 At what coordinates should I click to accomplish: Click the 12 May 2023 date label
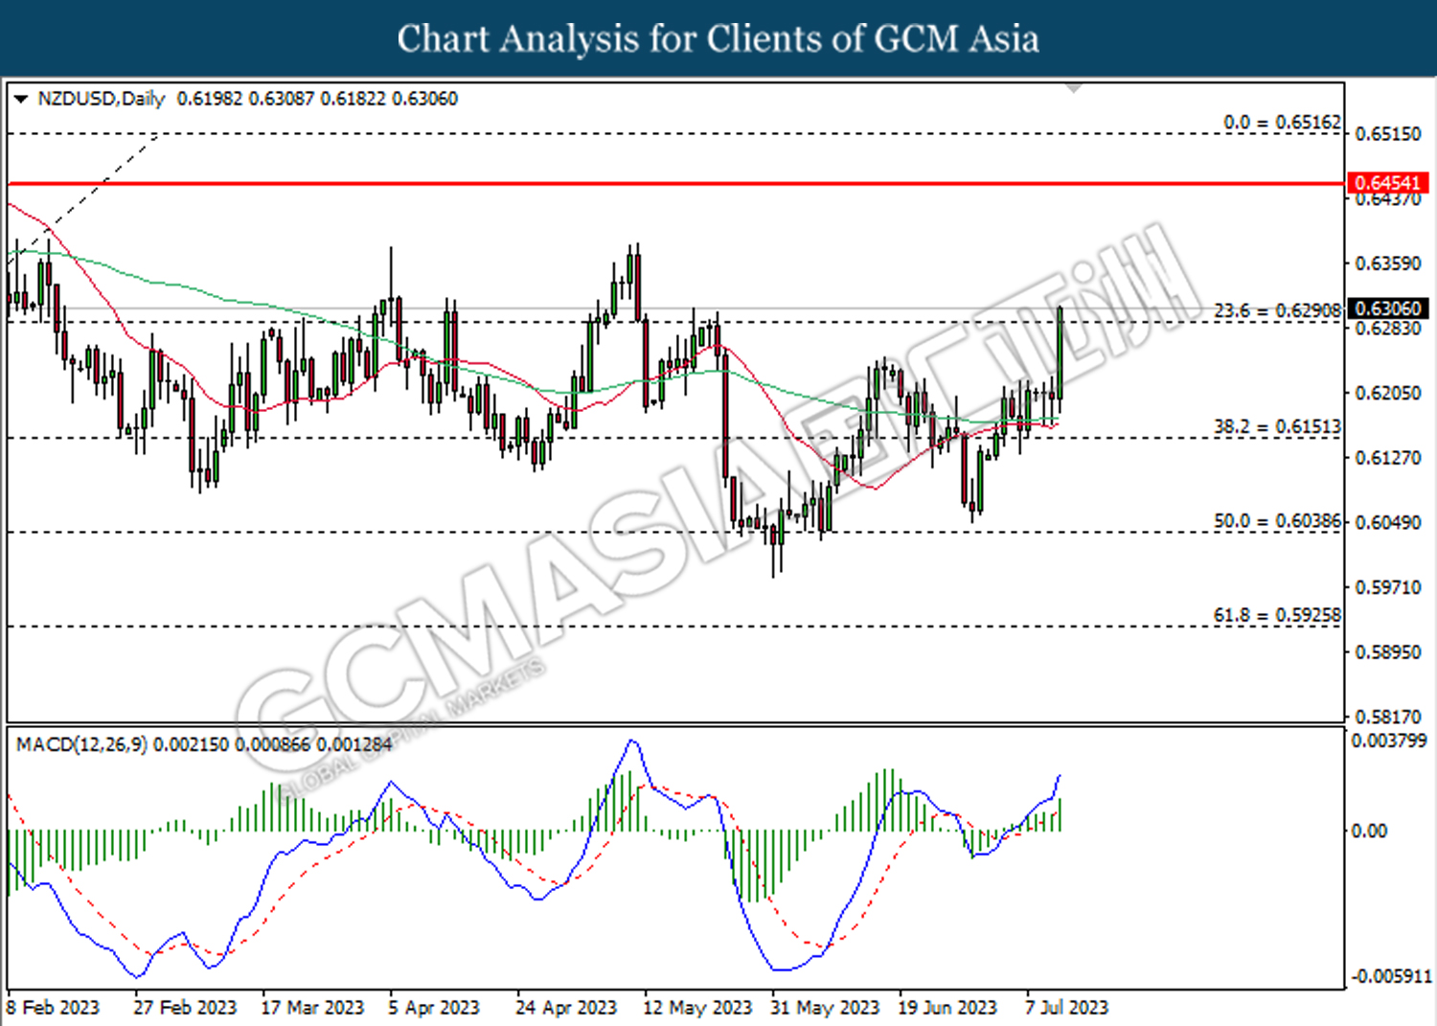[697, 1008]
